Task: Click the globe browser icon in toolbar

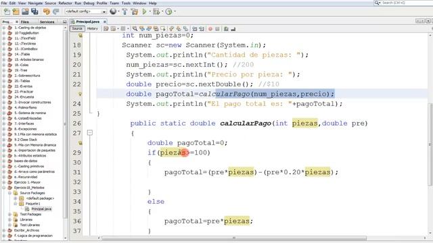Action: click(x=113, y=11)
